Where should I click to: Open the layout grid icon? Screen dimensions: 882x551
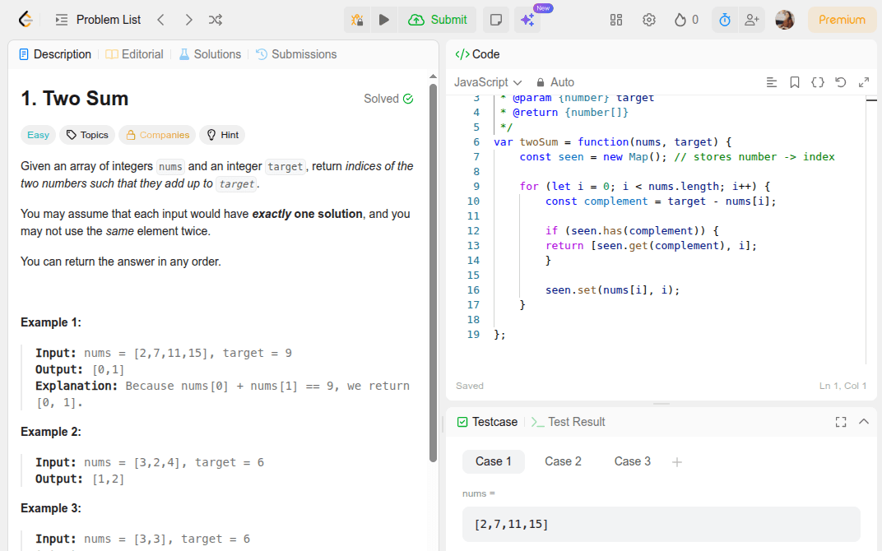(616, 20)
